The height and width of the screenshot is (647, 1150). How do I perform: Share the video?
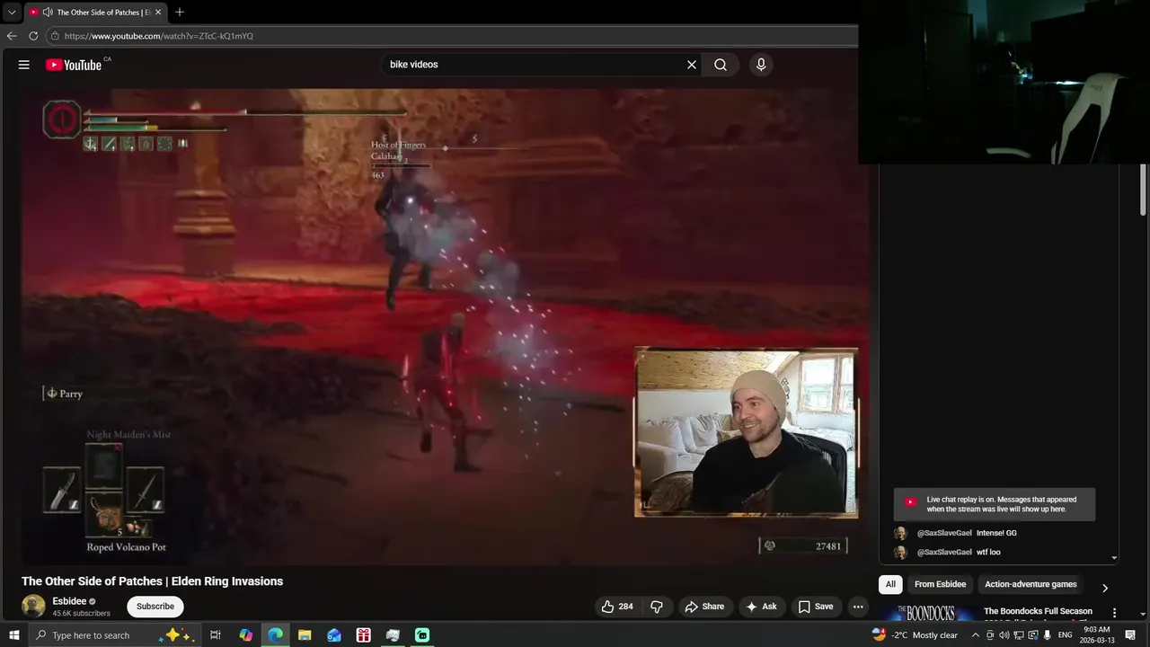704,607
